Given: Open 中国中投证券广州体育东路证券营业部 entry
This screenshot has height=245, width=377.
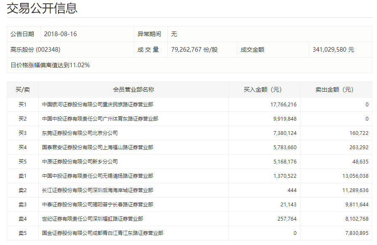Looking at the screenshot, I should coord(100,119).
